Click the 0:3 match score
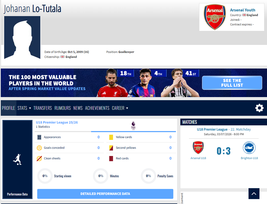The width and height of the screenshot is (267, 204). point(224,151)
